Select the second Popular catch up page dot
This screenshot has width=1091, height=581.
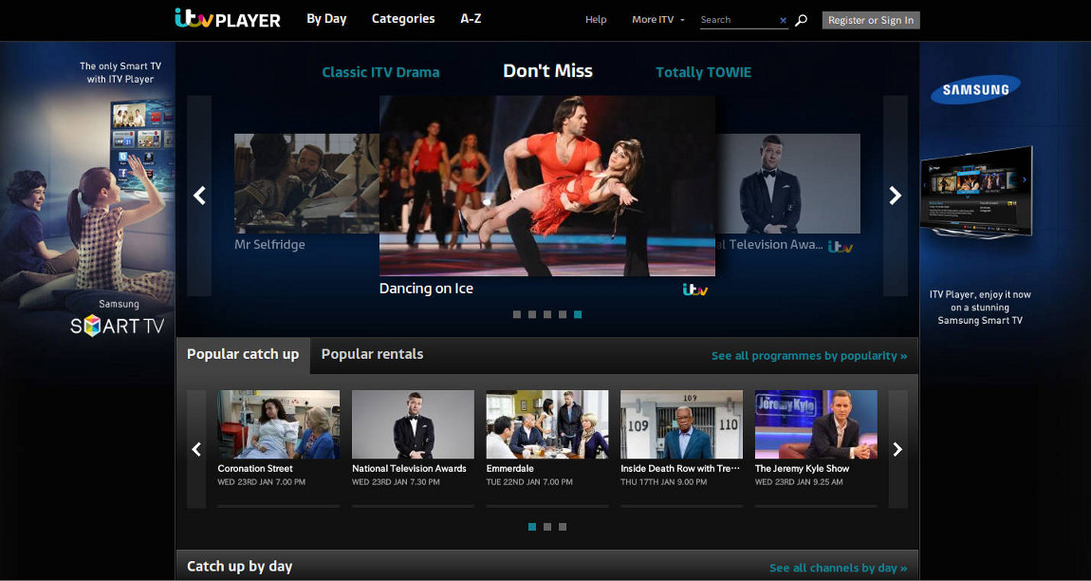point(547,527)
